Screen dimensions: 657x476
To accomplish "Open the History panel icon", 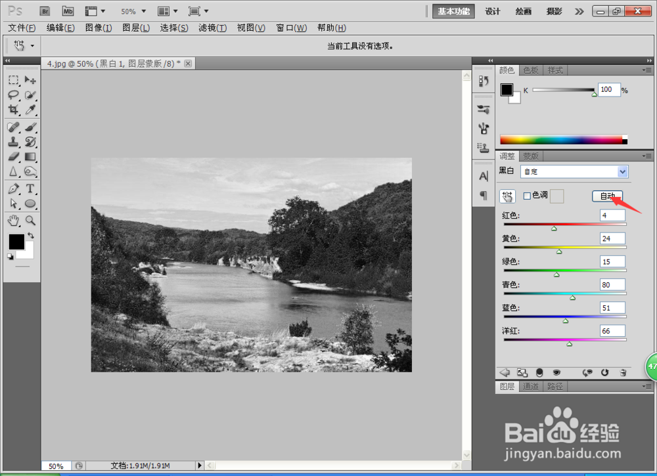I will coord(484,81).
